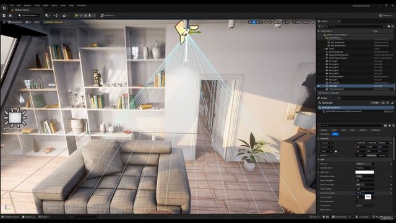
Task: Click the Scalability warning label in viewport
Action: coord(53,22)
